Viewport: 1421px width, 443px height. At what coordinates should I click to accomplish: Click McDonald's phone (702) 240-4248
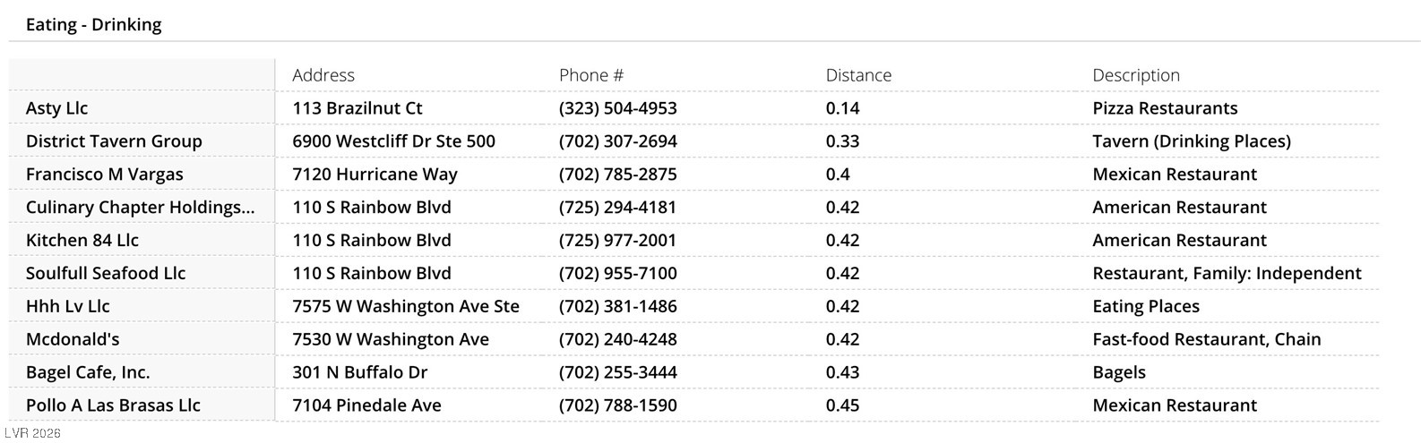click(x=617, y=340)
